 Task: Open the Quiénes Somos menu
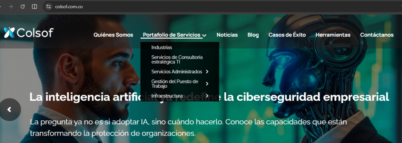[113, 35]
